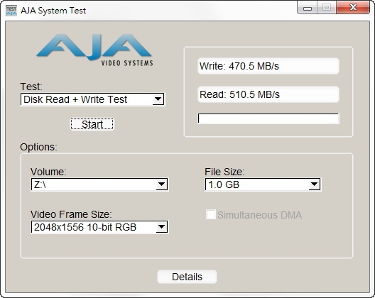
Task: Open the File Size dropdown
Action: pos(263,184)
